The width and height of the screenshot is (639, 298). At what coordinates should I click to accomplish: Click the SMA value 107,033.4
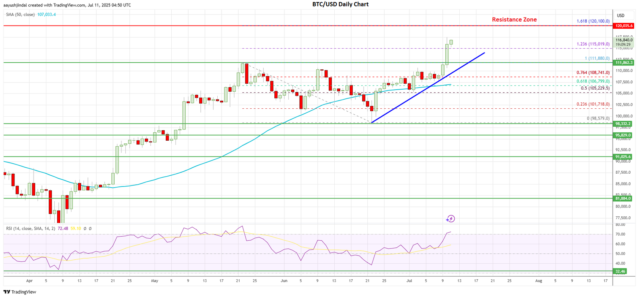[x=46, y=15]
